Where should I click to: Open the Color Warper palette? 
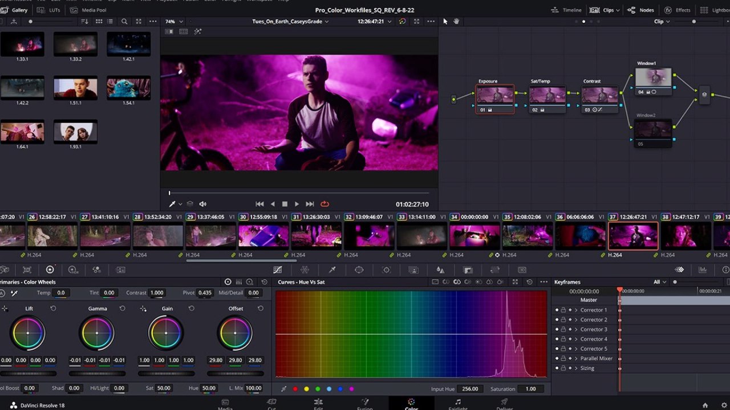pos(305,270)
